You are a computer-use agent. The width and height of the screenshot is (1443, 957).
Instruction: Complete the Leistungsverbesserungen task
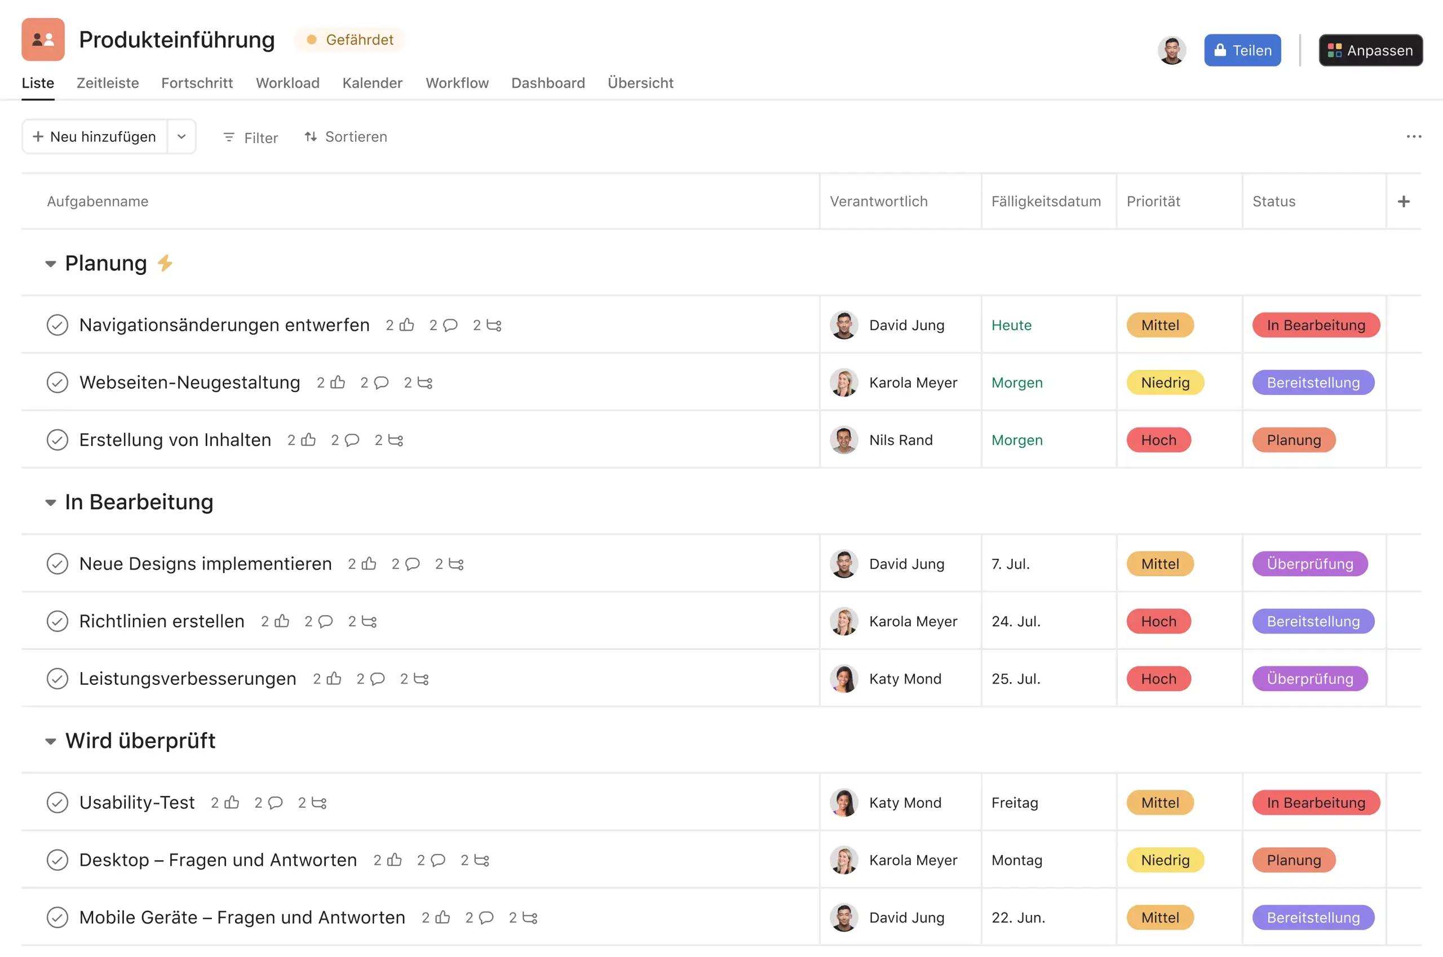click(x=57, y=678)
